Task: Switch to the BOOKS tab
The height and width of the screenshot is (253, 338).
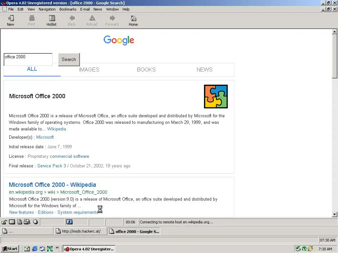Action: 146,70
